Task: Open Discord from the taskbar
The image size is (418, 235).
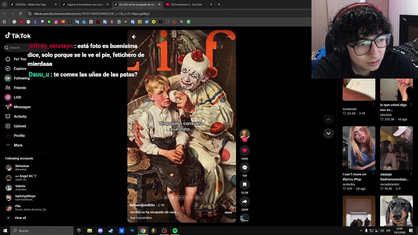Action: (100, 231)
